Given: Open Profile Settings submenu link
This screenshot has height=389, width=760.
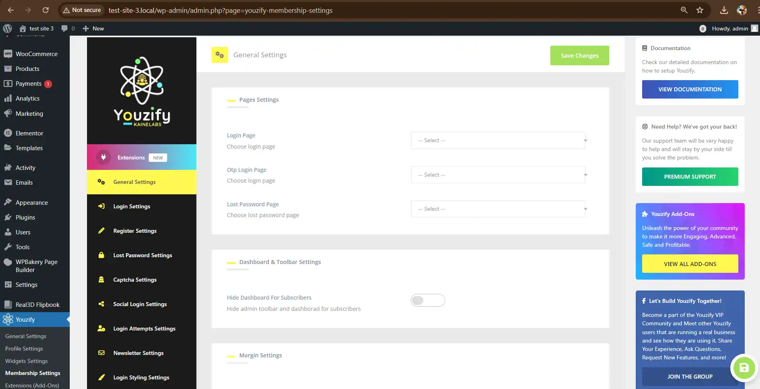Looking at the screenshot, I should [x=24, y=349].
